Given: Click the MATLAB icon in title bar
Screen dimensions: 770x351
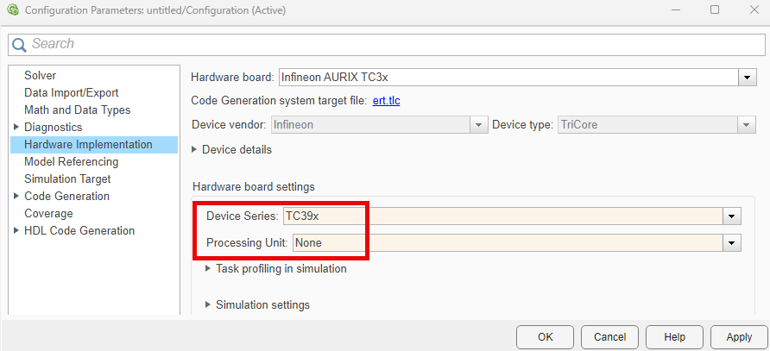Looking at the screenshot, I should coord(11,10).
